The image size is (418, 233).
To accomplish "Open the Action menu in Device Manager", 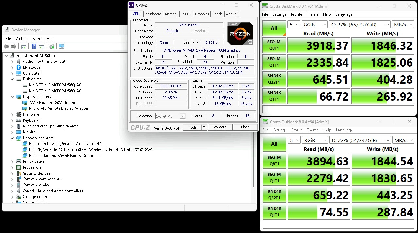I will (x=22, y=39).
